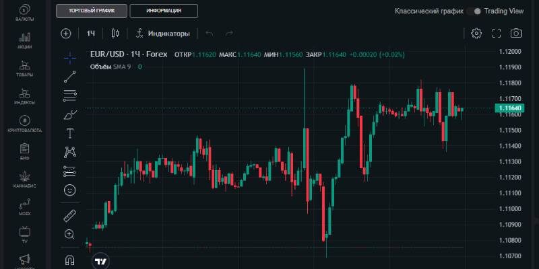Open the Индикаторы indicators menu

[x=162, y=34]
